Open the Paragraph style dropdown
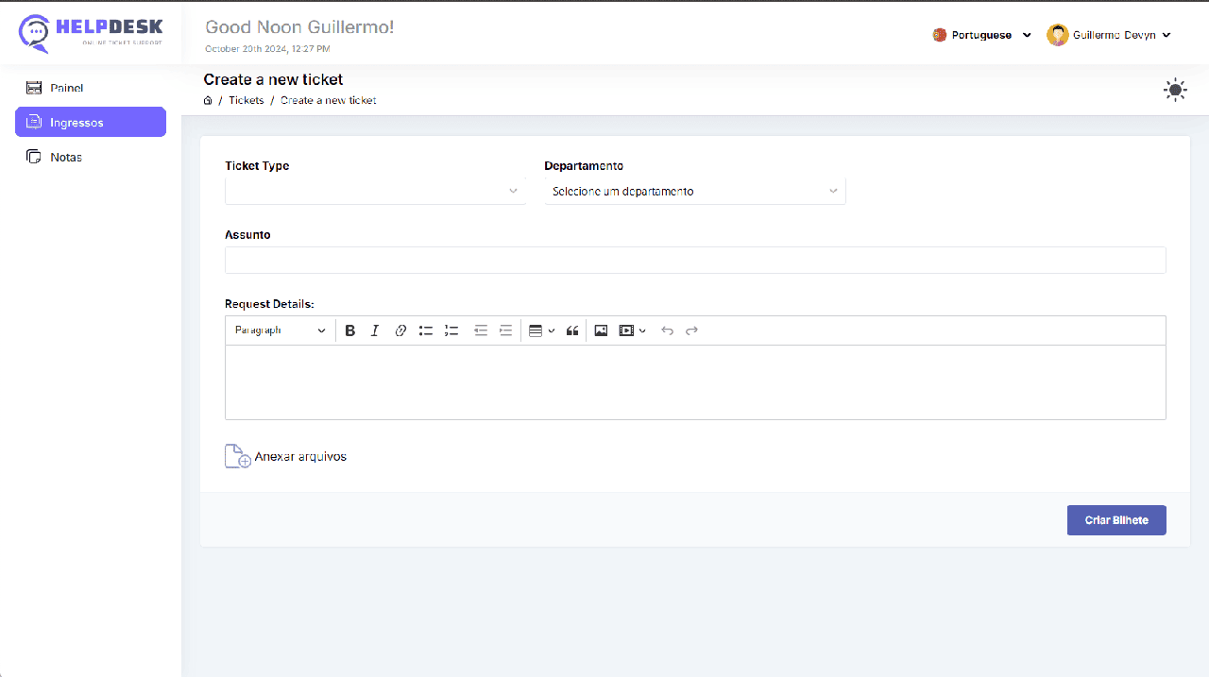This screenshot has height=677, width=1209. (279, 330)
